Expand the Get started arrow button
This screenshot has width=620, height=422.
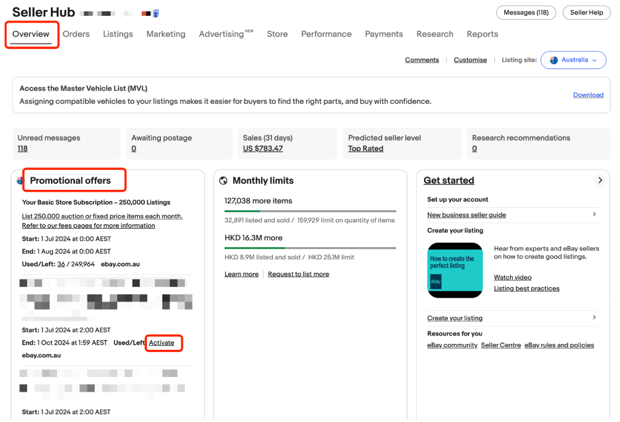click(x=600, y=181)
